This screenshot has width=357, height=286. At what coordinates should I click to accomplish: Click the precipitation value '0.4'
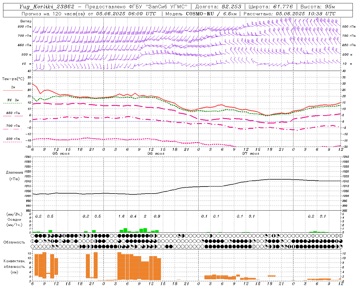[x=133, y=216]
